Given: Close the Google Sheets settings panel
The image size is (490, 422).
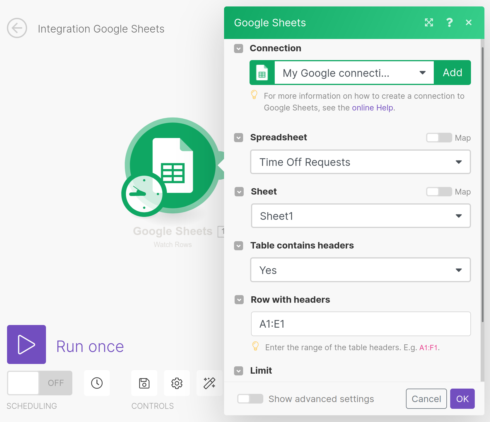Looking at the screenshot, I should (469, 23).
